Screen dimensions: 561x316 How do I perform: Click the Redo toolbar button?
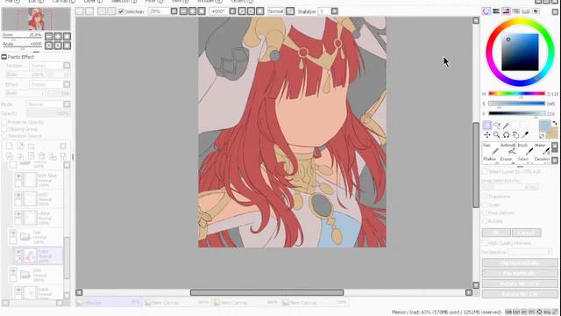click(89, 11)
